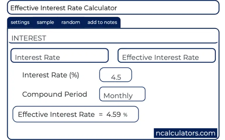Select the add to notes tab
This screenshot has width=225, height=140.
coord(102,23)
